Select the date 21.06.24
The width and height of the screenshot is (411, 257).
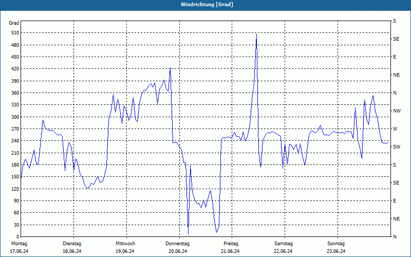tap(230, 251)
